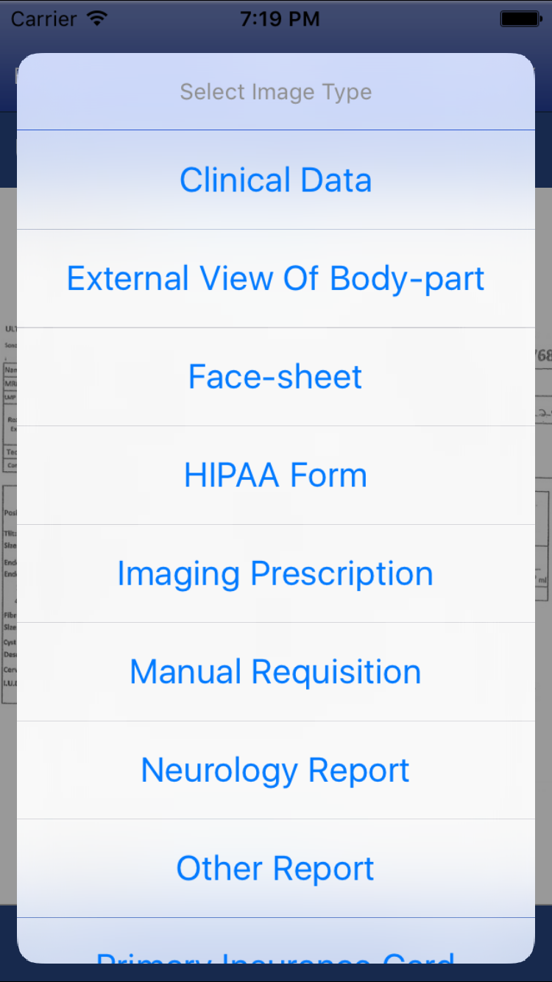Select "Manual Requisition" from the sheet
Viewport: 552px width, 982px height.
coord(275,671)
